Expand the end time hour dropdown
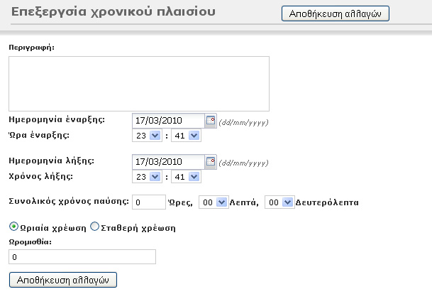This screenshot has width=432, height=299. pyautogui.click(x=147, y=176)
